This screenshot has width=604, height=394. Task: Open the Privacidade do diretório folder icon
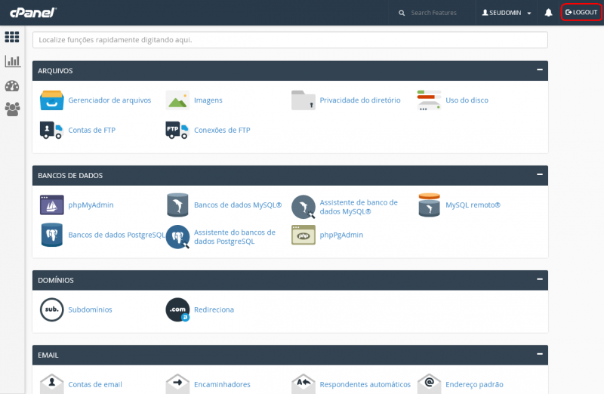pos(304,100)
